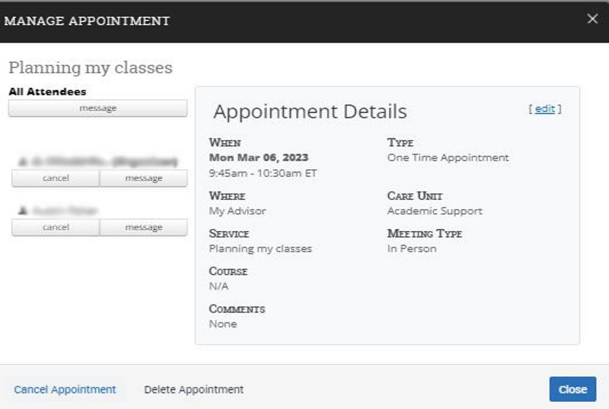Cancel the lower attendee's appointment
This screenshot has height=409, width=609.
(x=56, y=228)
